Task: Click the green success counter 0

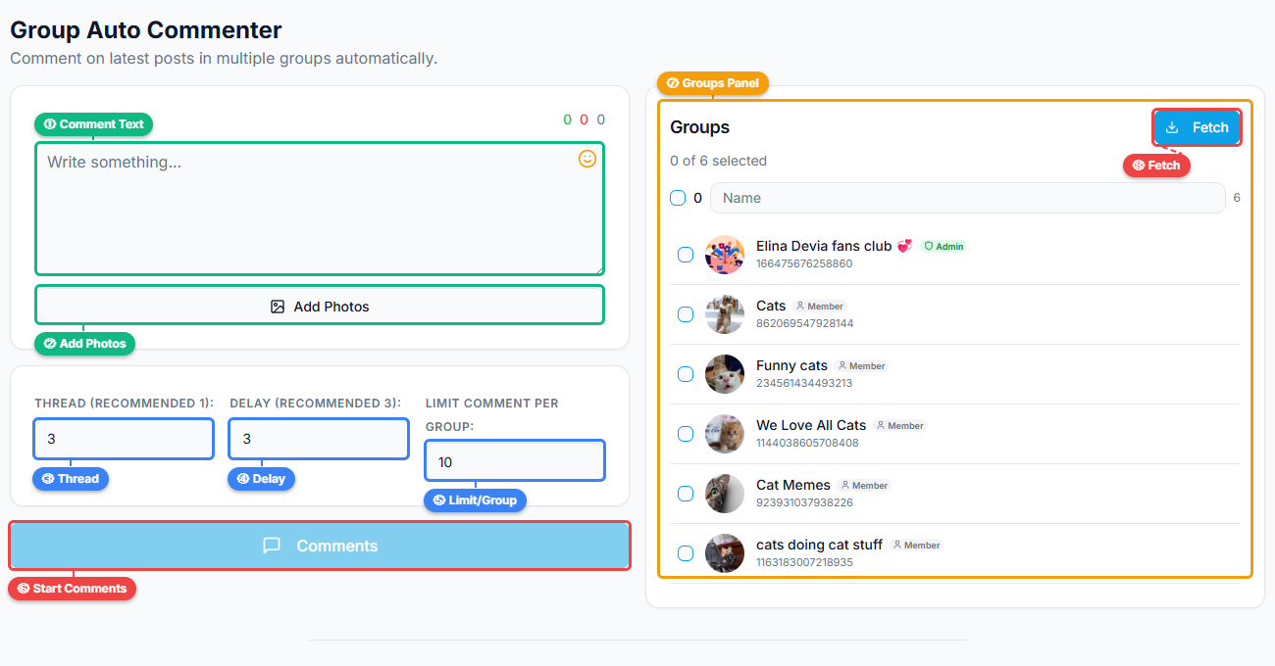Action: point(567,119)
